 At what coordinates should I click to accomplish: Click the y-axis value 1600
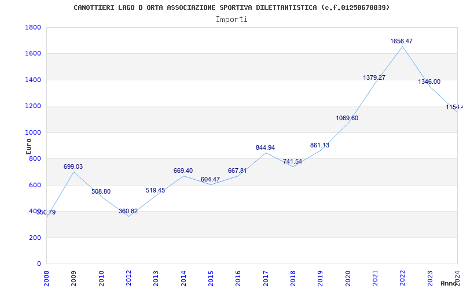pyautogui.click(x=33, y=54)
